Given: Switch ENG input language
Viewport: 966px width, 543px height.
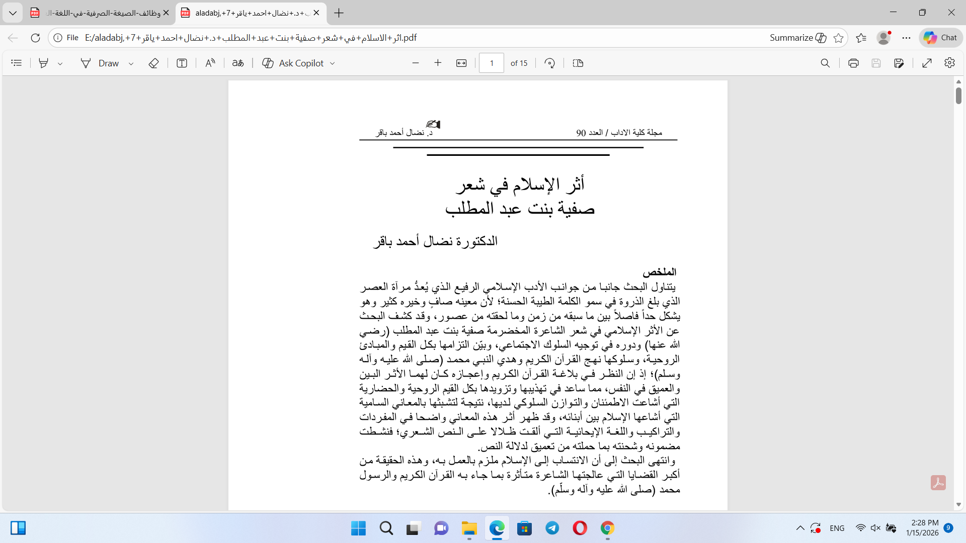Looking at the screenshot, I should (x=837, y=528).
